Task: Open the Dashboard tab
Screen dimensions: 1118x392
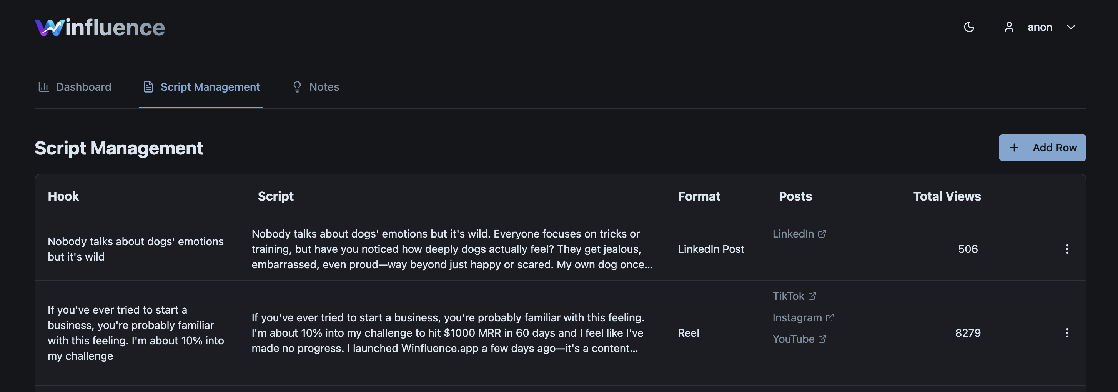Action: click(x=75, y=87)
